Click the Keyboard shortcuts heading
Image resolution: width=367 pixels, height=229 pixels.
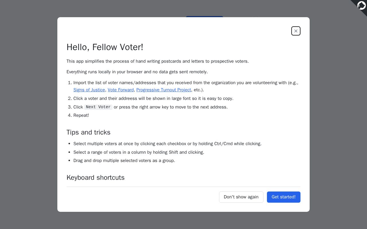95,177
